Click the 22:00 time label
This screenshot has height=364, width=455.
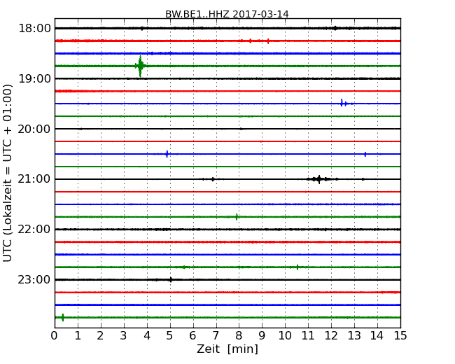[x=34, y=230]
